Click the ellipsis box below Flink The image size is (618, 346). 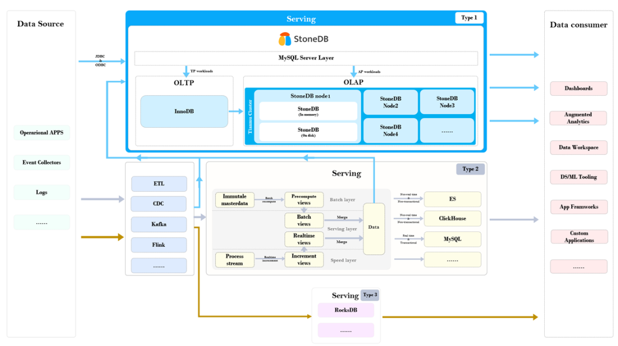click(159, 266)
